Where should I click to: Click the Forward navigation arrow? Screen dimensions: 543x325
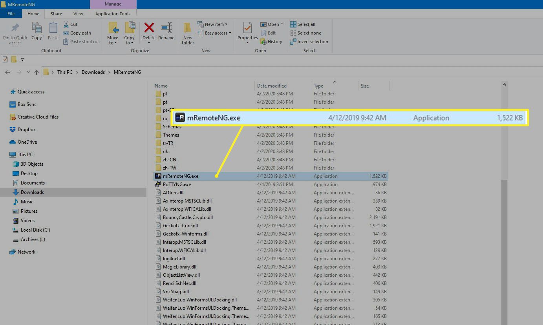point(19,72)
